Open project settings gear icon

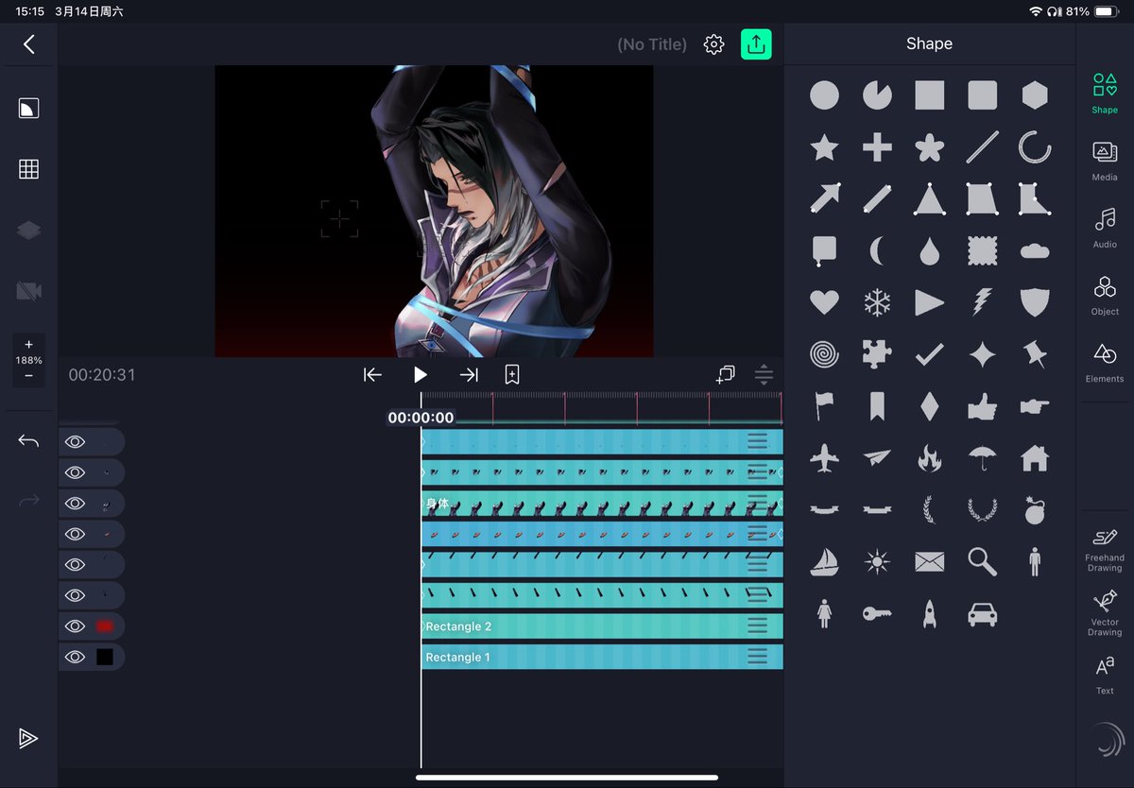tap(713, 44)
